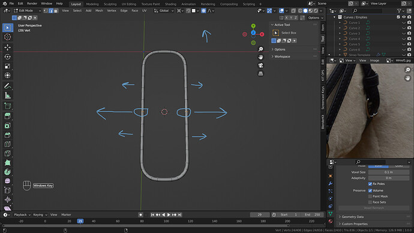This screenshot has height=233, width=414.
Task: Select the Extrude Region tool
Action: point(7,116)
